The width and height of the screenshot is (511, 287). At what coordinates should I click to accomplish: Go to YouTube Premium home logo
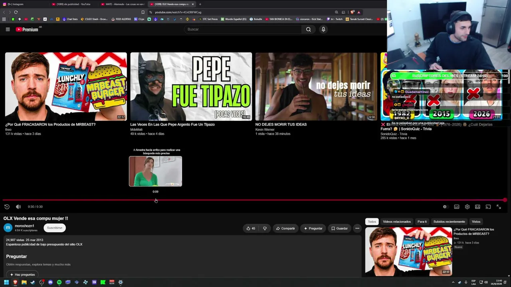coord(27,29)
